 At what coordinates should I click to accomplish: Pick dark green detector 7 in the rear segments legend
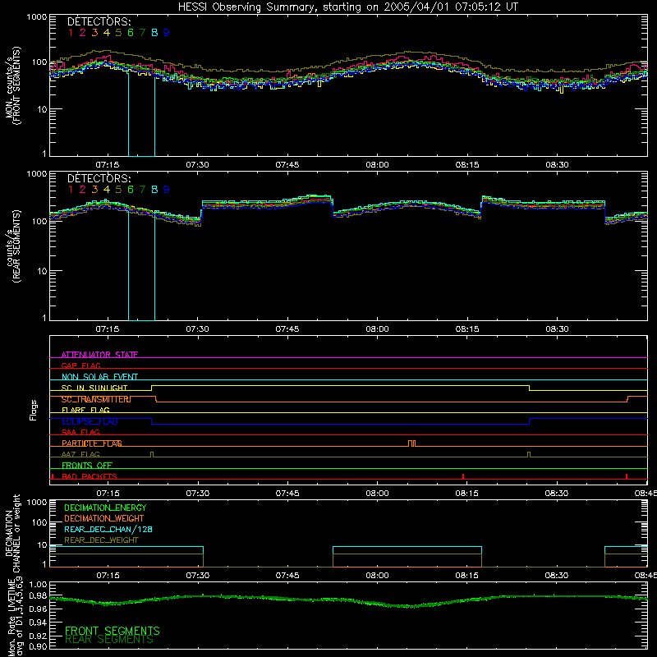142,190
